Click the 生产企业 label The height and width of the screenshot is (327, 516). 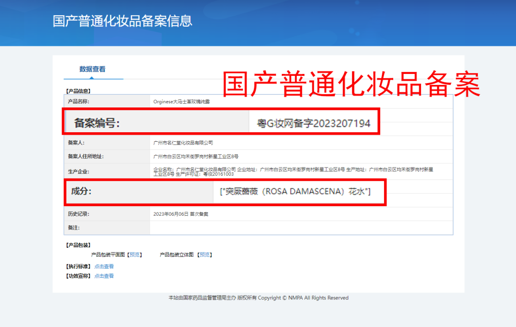point(78,171)
